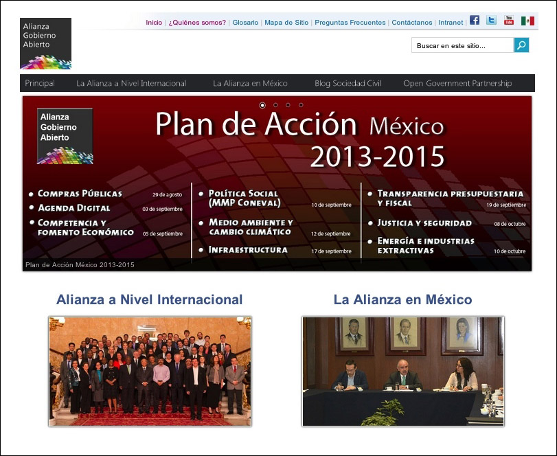Image resolution: width=557 pixels, height=456 pixels.
Task: Click 'Energía e Industrias Extractivas' item
Action: coord(426,246)
